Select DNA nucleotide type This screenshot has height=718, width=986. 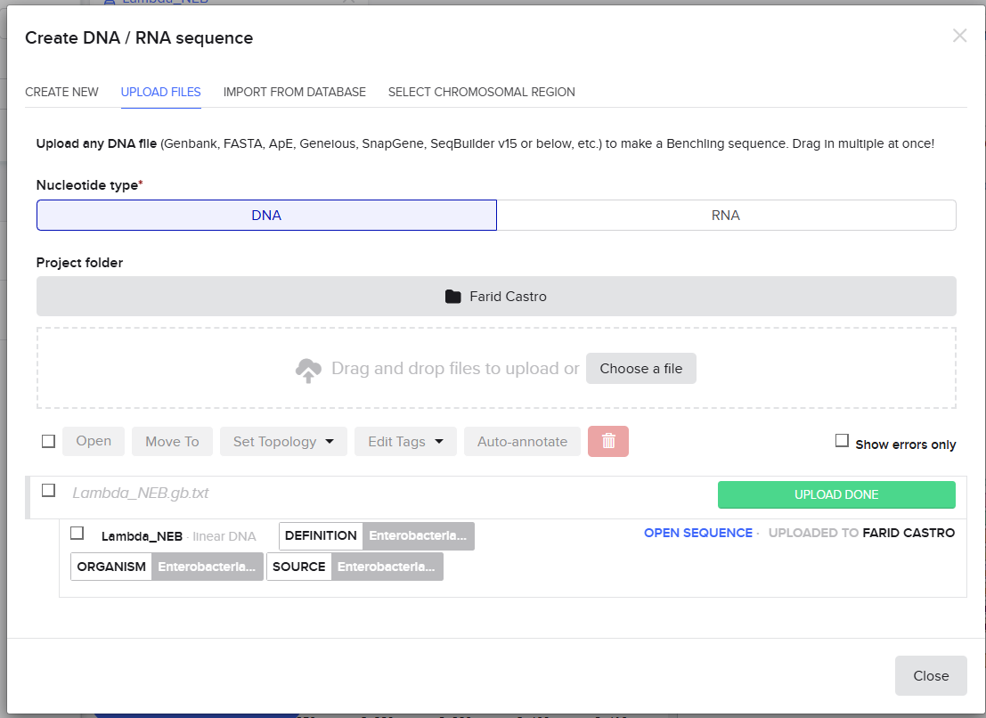coord(266,215)
